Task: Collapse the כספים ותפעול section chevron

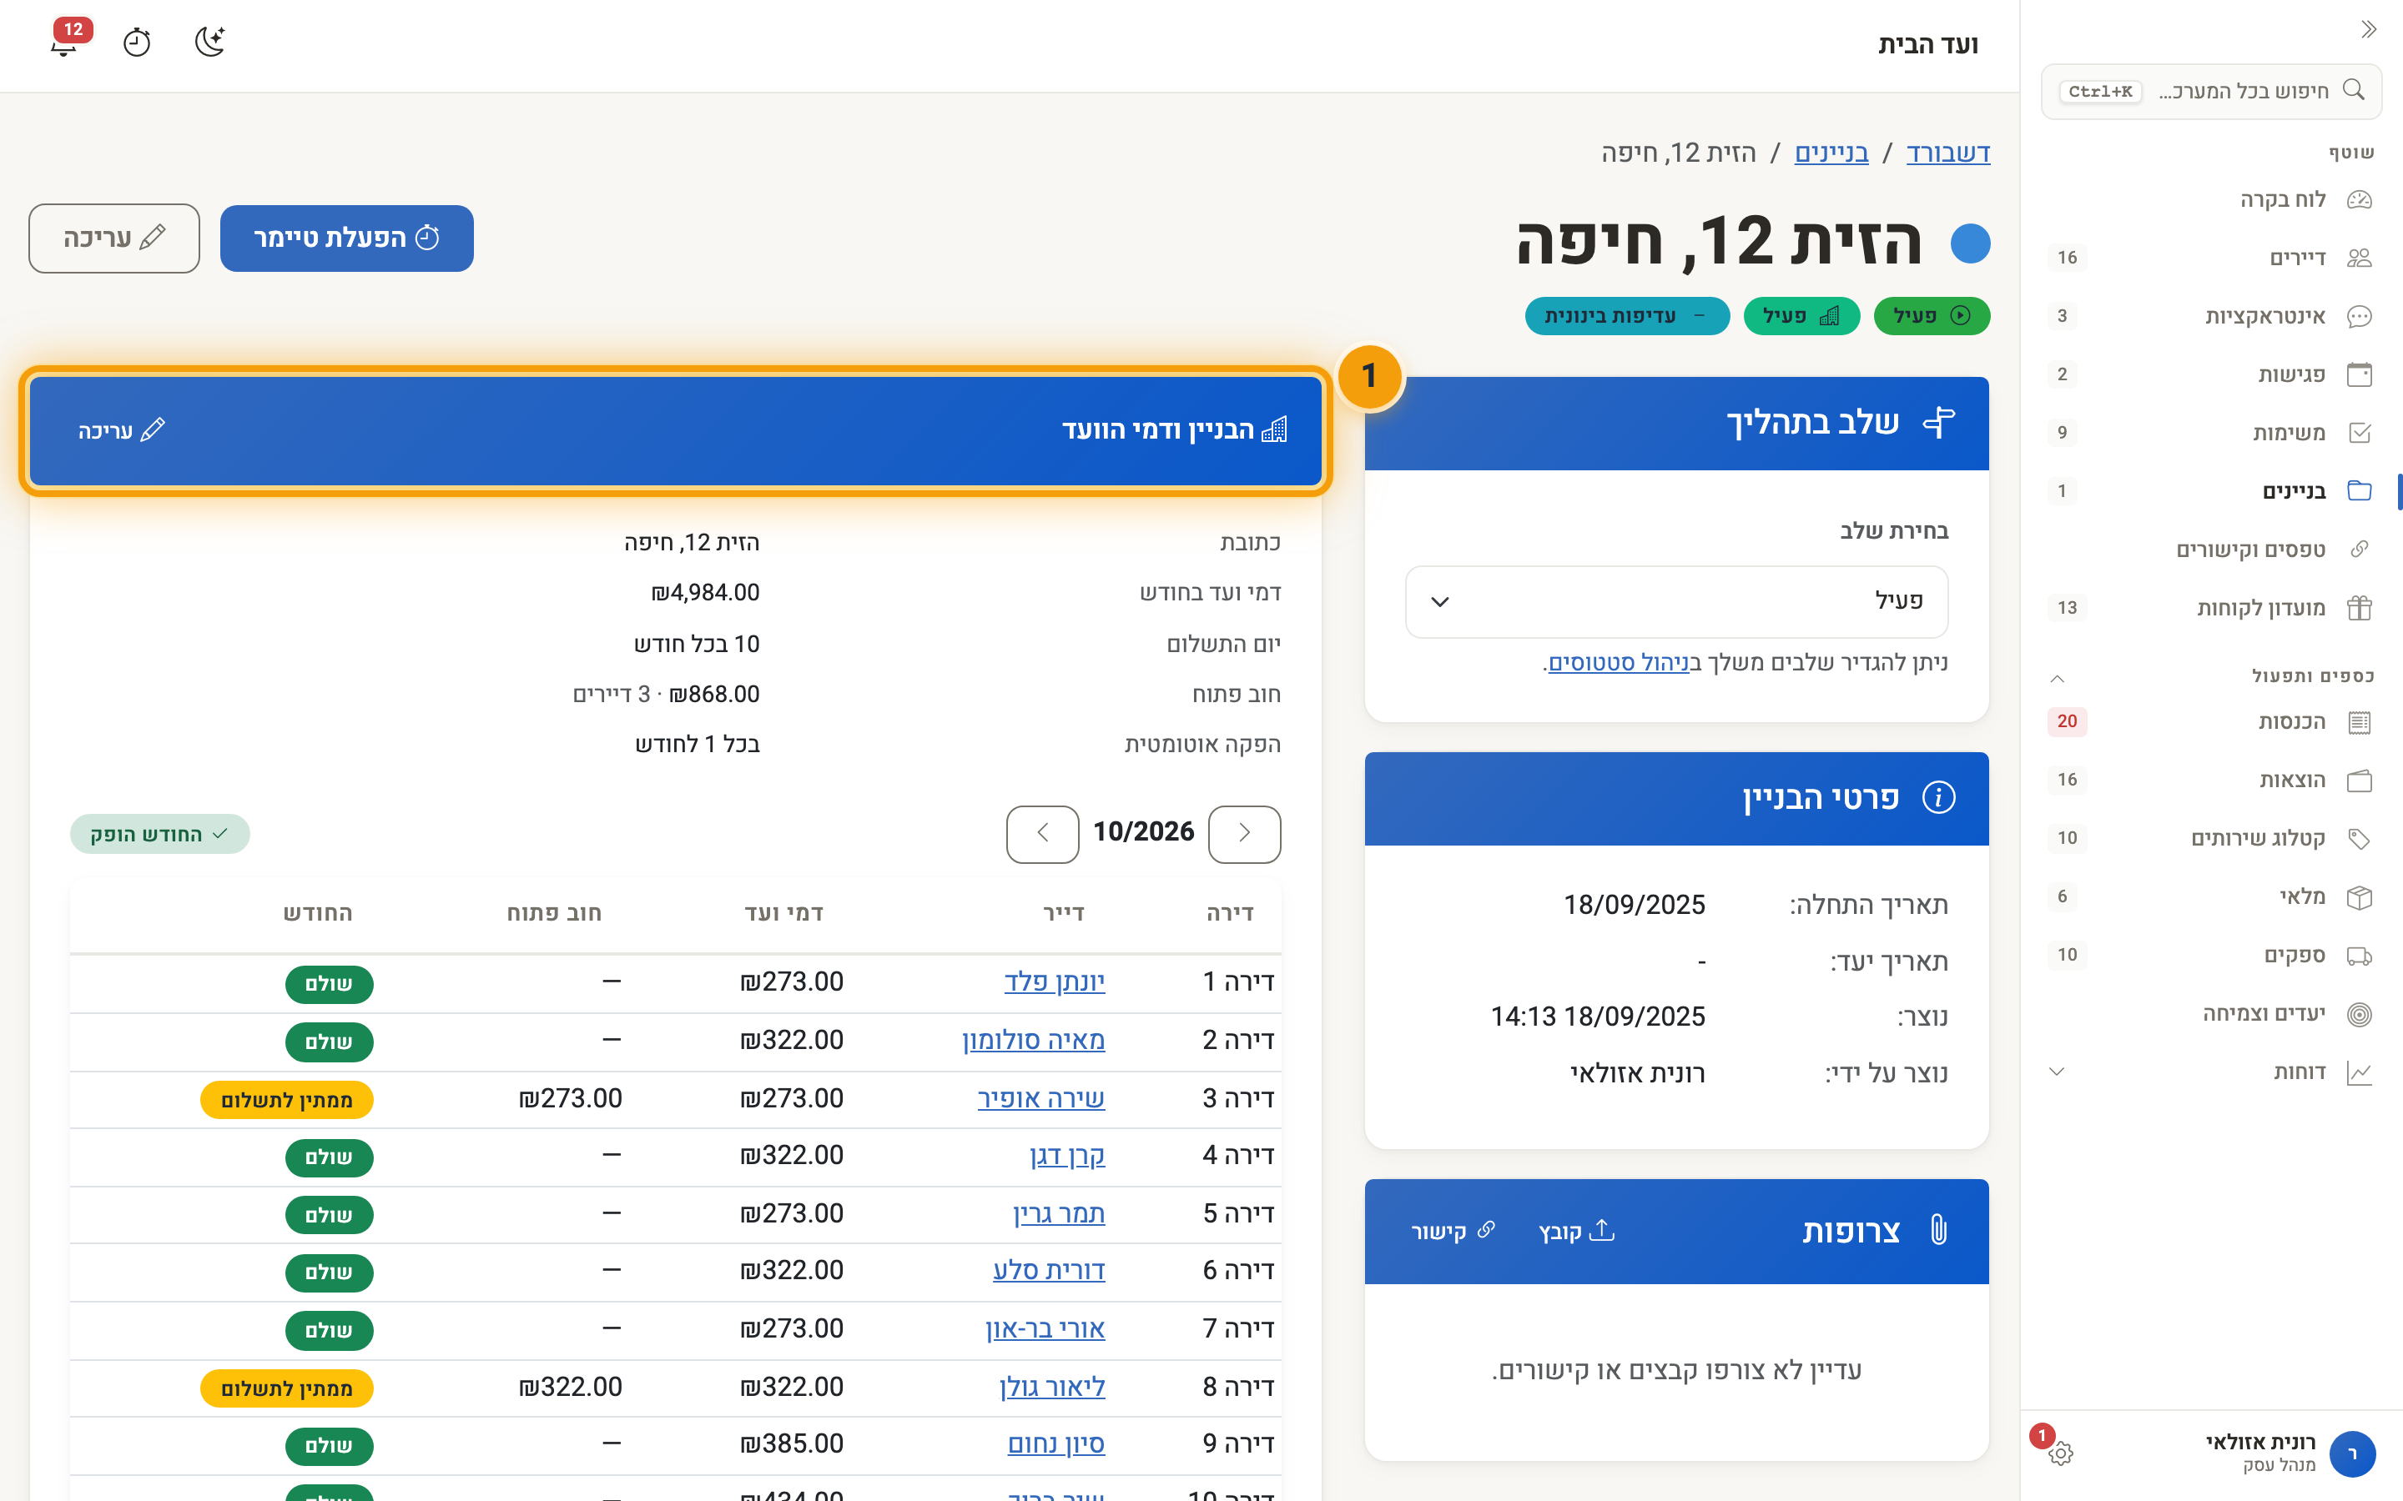Action: pyautogui.click(x=2058, y=677)
